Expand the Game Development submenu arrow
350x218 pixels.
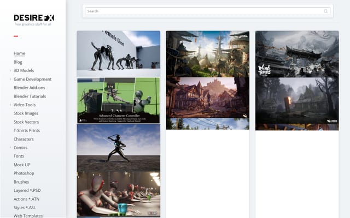(10, 79)
